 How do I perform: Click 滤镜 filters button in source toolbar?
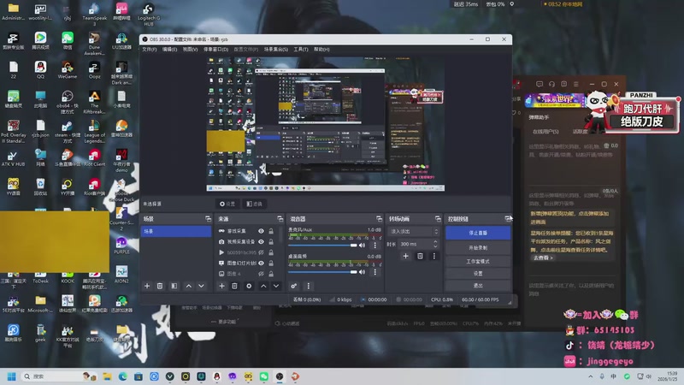click(x=254, y=204)
